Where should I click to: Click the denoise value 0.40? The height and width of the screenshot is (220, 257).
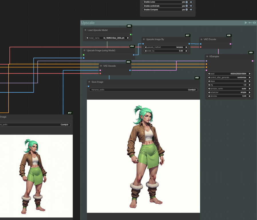coord(244,96)
